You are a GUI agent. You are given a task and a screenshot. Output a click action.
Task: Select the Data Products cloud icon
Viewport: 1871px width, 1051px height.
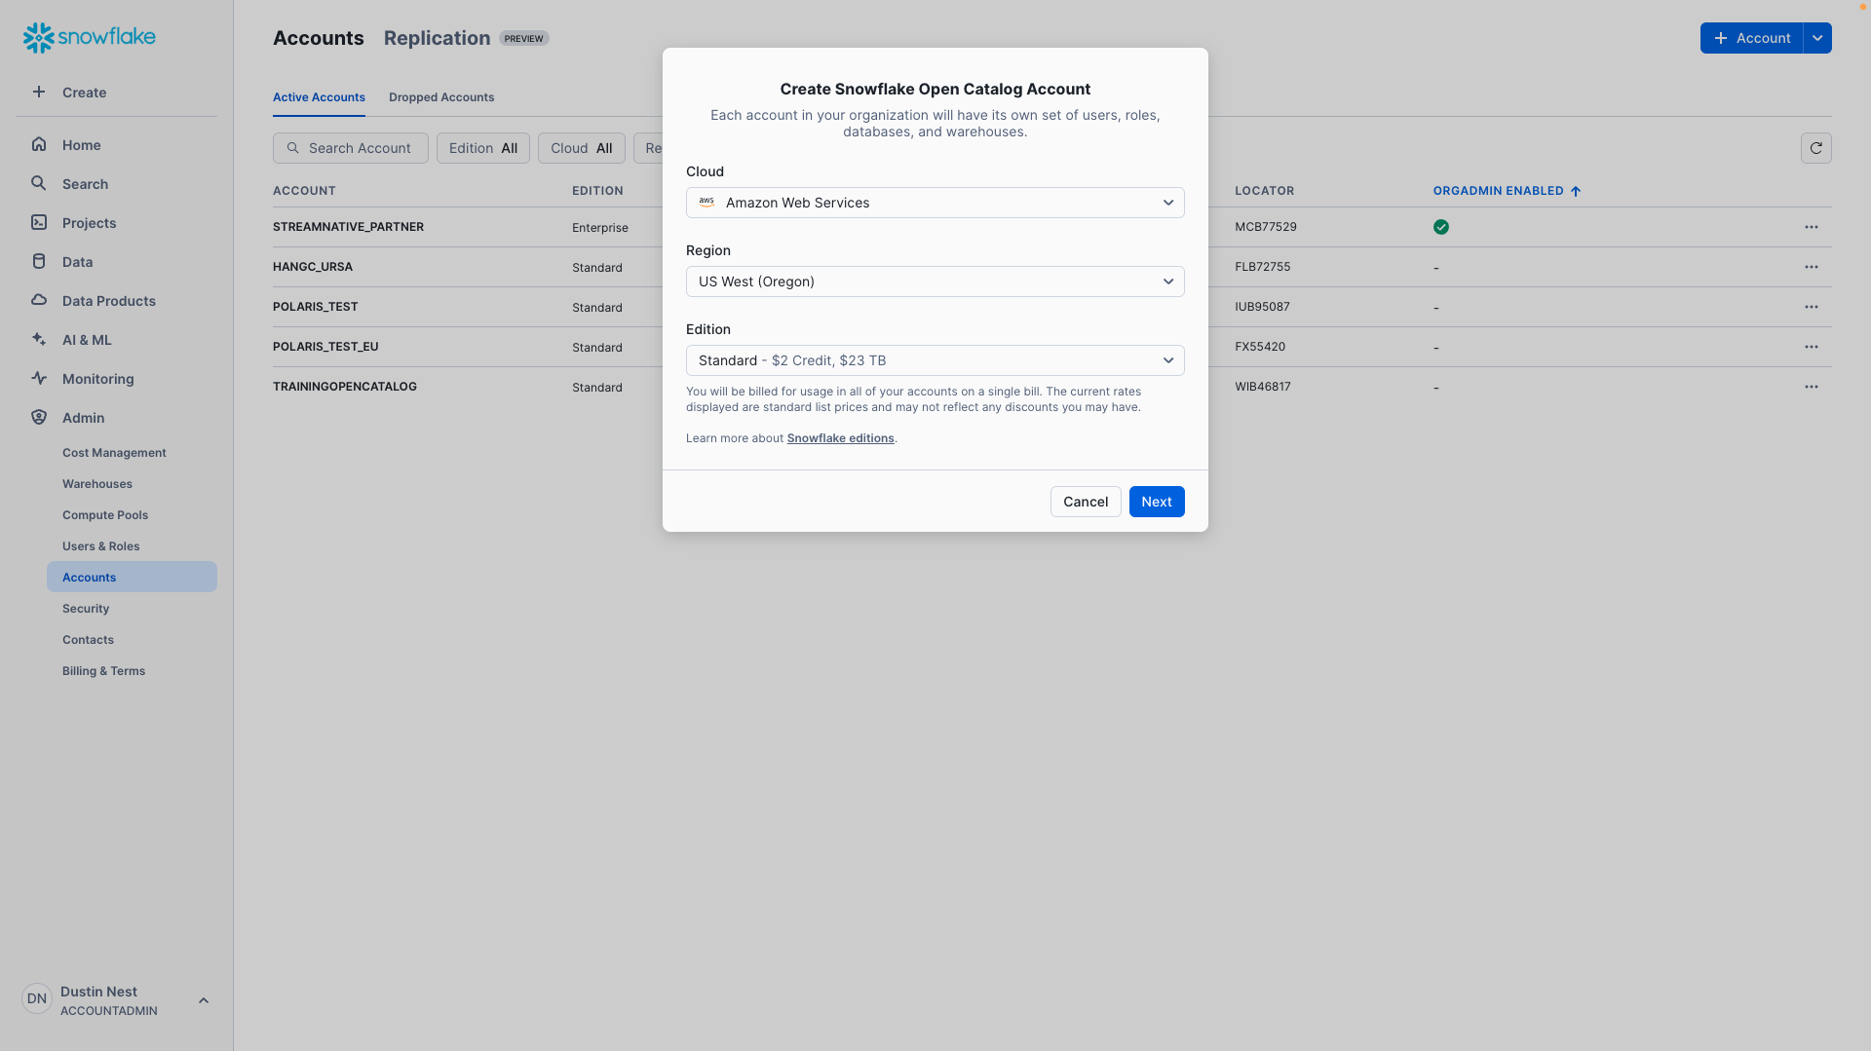39,300
